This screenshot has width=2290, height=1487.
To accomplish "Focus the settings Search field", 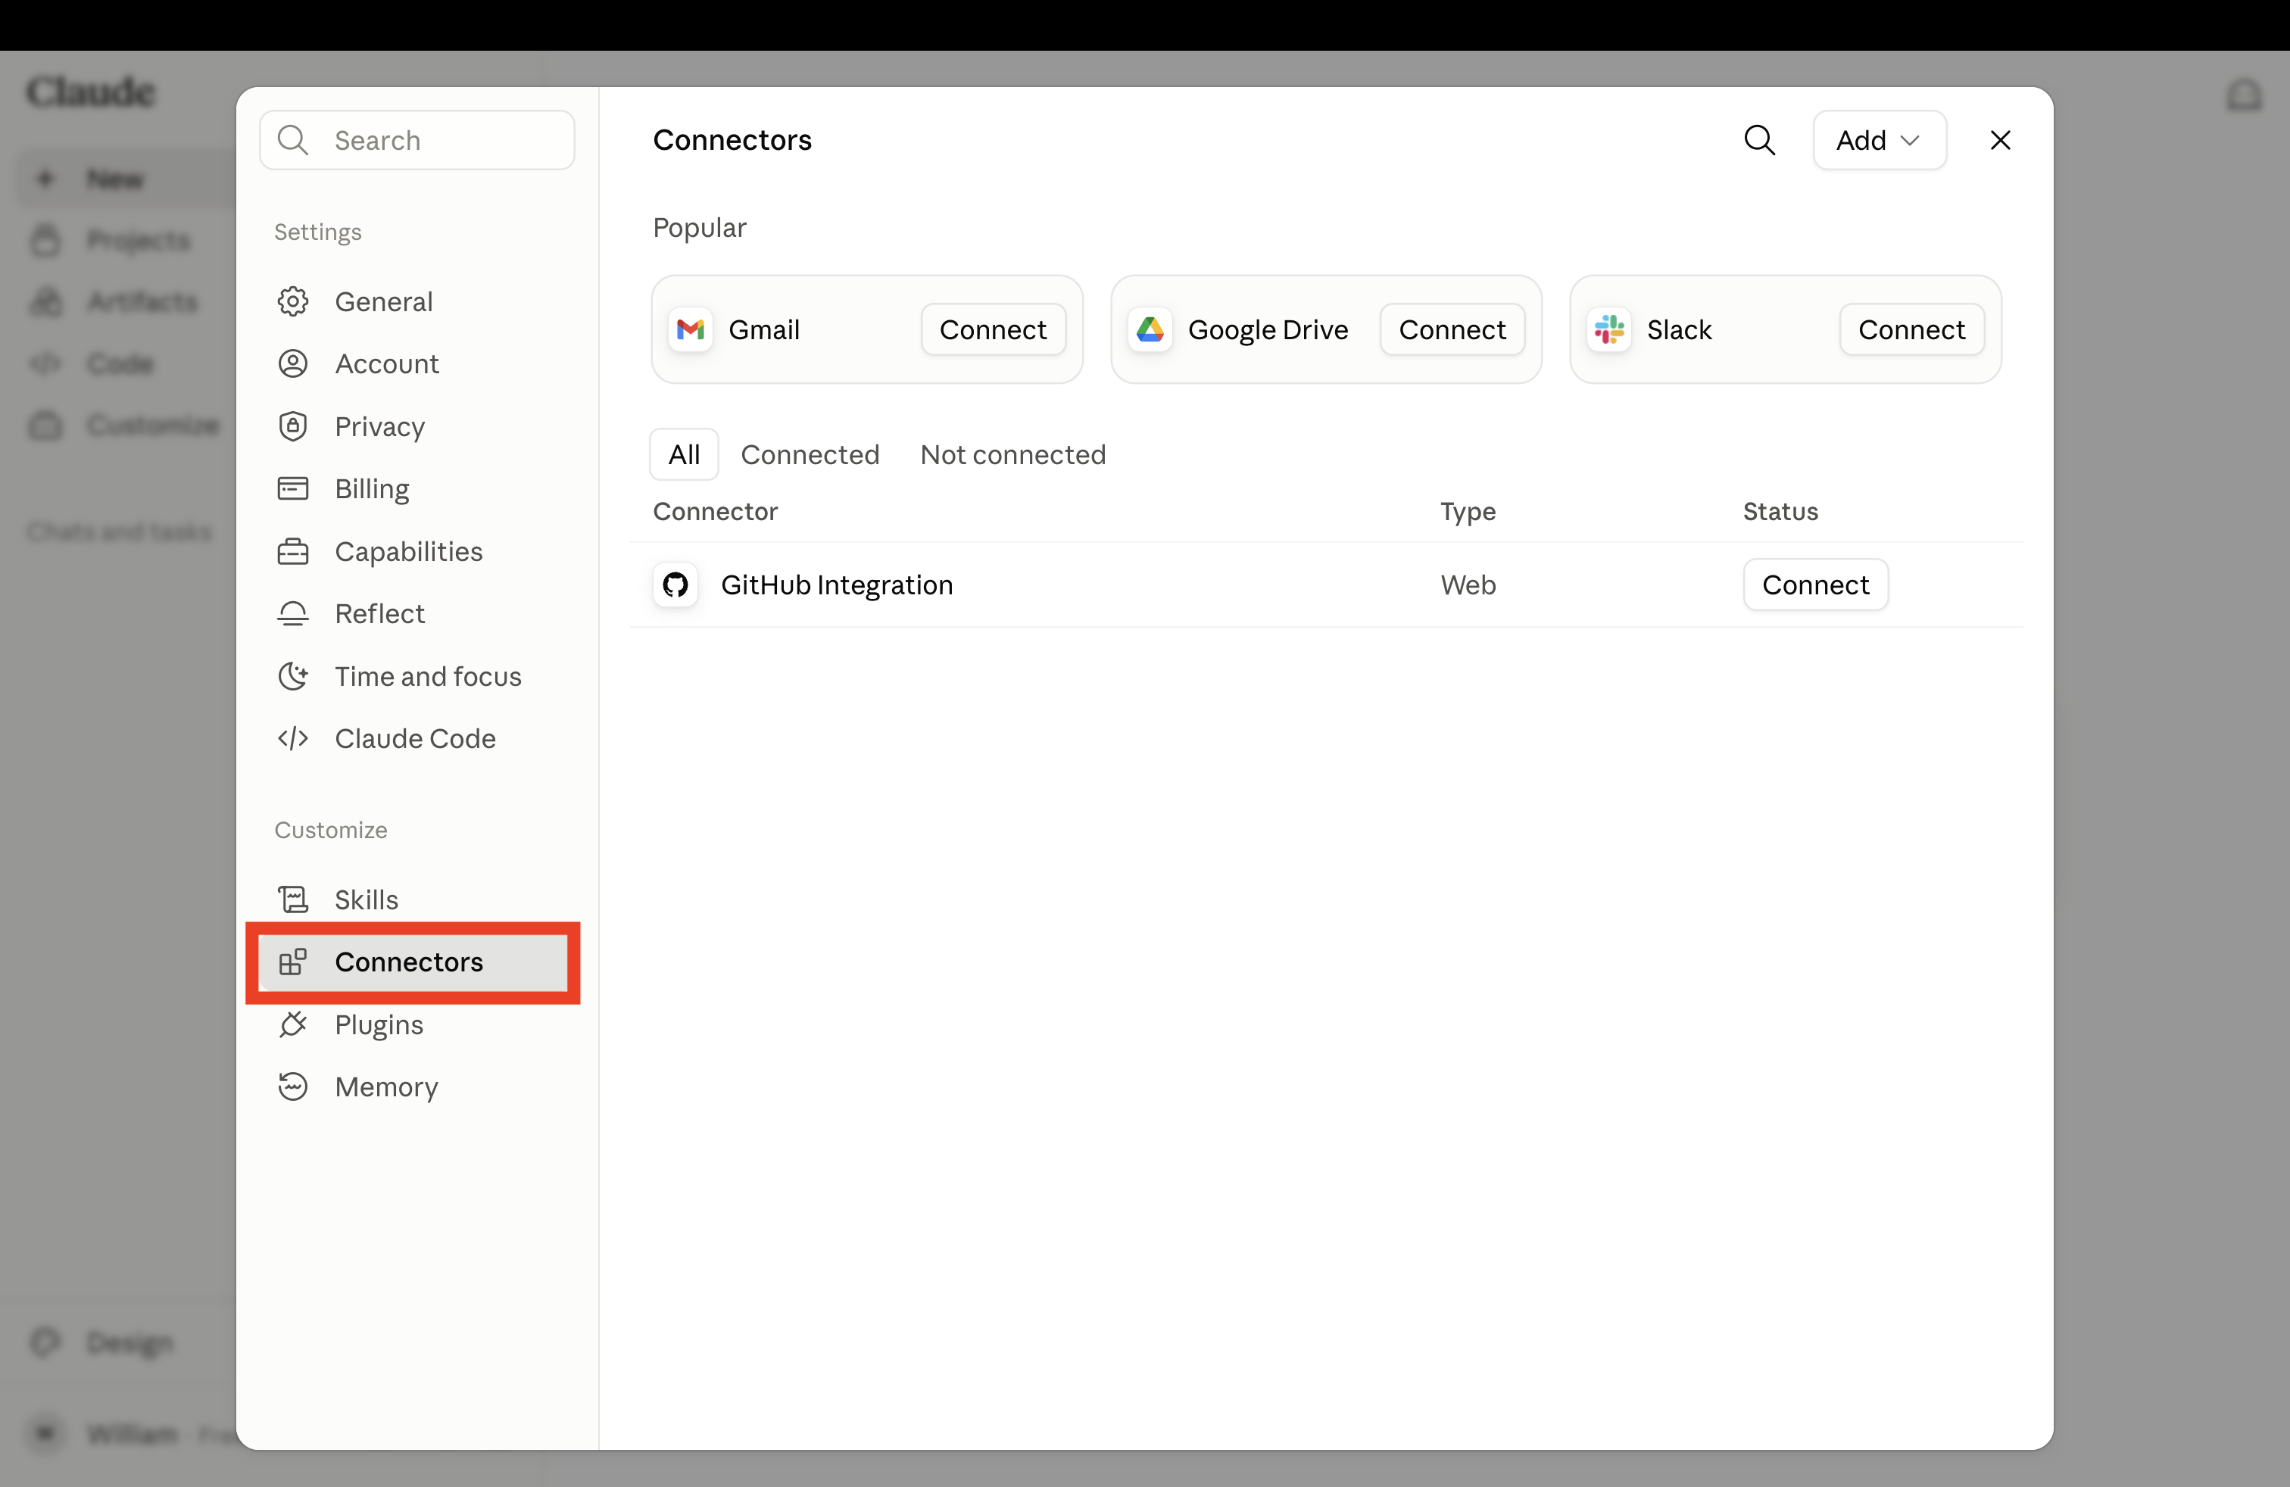I will tap(417, 140).
